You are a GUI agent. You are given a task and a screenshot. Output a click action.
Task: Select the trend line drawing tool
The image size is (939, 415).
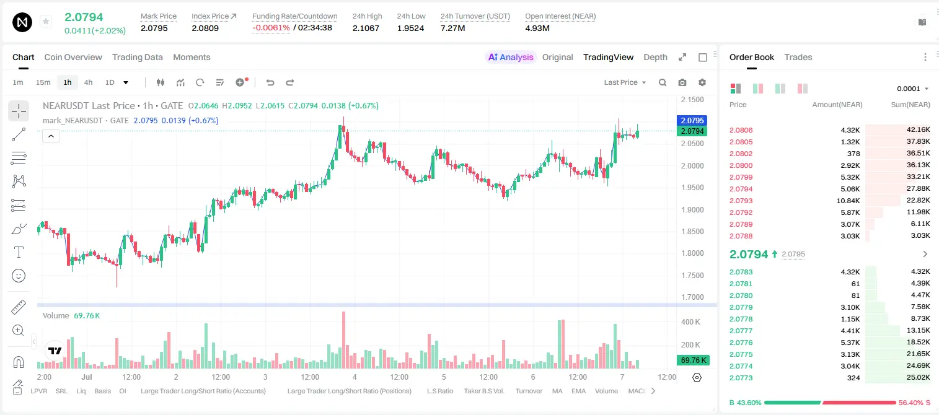click(x=19, y=134)
